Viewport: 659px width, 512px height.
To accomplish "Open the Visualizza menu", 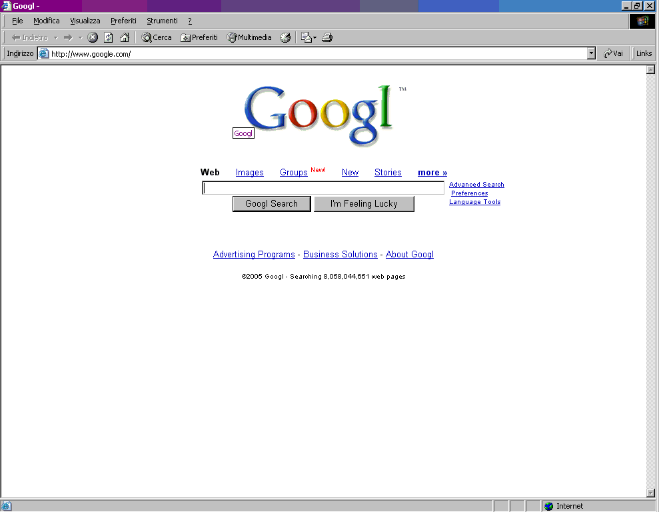I will pos(85,21).
